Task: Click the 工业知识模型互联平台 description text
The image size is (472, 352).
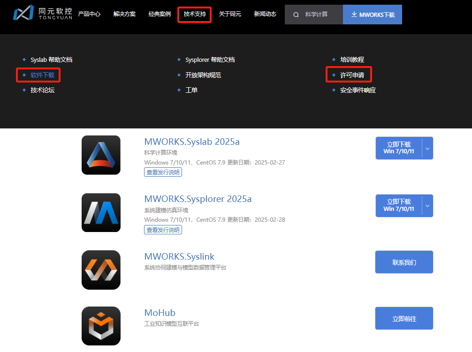Action: tap(172, 324)
